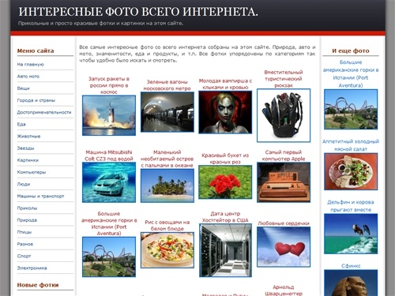The width and height of the screenshot is (395, 296).
Task: Open the 'Сфинкс' sidebar title link
Action: coord(351,266)
